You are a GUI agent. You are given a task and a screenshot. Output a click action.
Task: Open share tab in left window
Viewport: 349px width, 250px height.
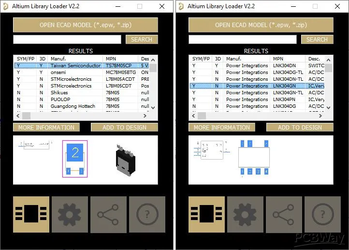pyautogui.click(x=108, y=214)
